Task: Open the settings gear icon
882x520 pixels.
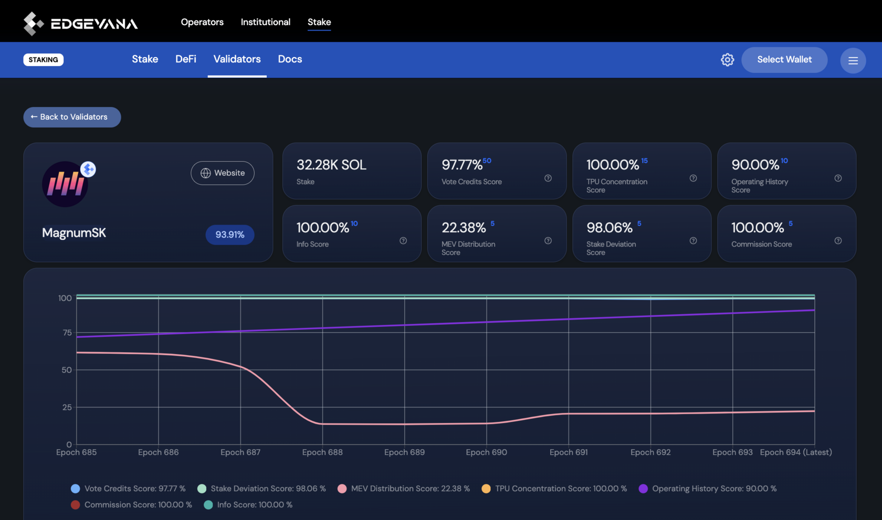Action: 727,60
